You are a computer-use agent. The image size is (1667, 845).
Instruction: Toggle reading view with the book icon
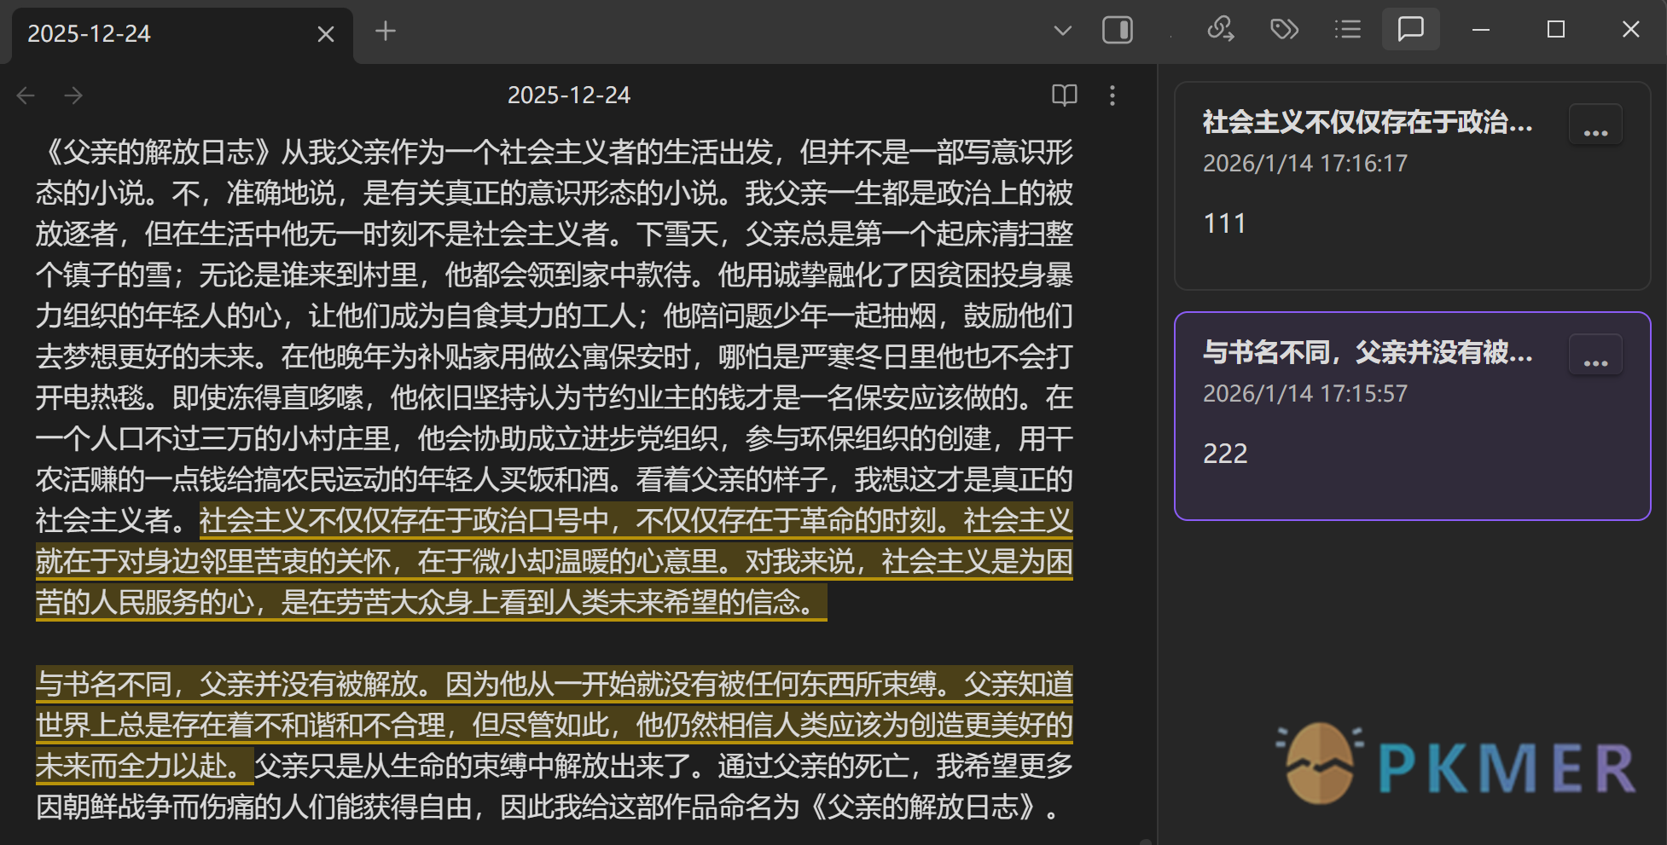coord(1064,95)
